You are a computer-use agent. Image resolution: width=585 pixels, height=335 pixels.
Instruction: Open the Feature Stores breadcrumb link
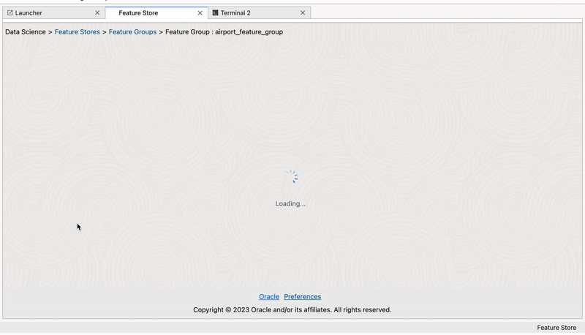click(78, 32)
